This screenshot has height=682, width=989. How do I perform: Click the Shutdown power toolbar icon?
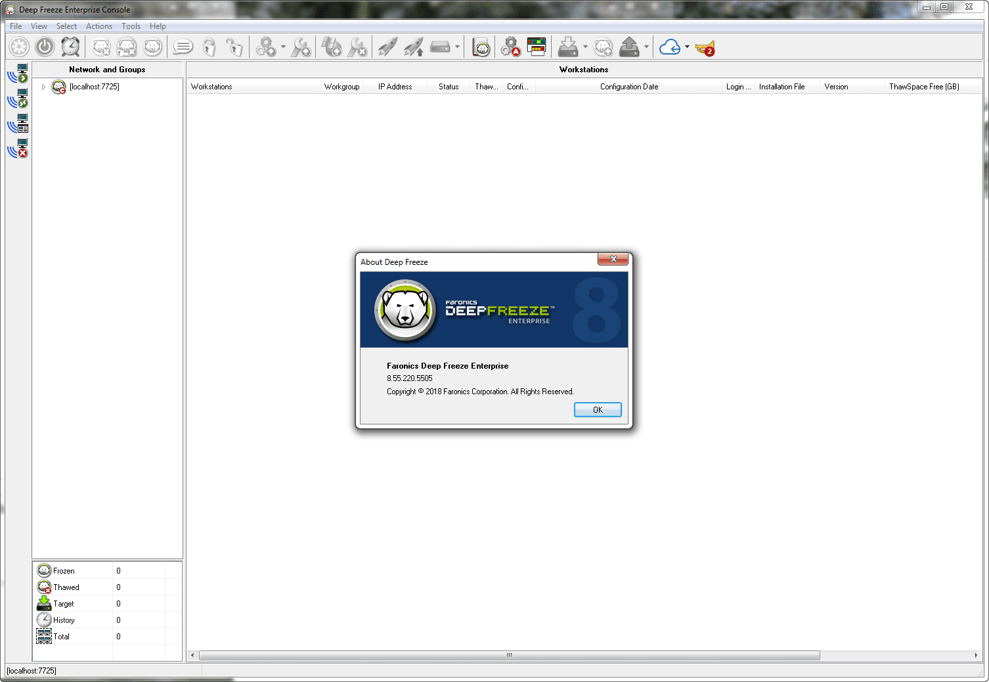coord(45,47)
